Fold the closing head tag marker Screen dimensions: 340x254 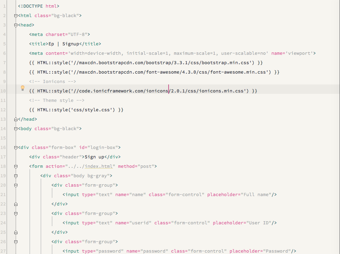coord(16,119)
